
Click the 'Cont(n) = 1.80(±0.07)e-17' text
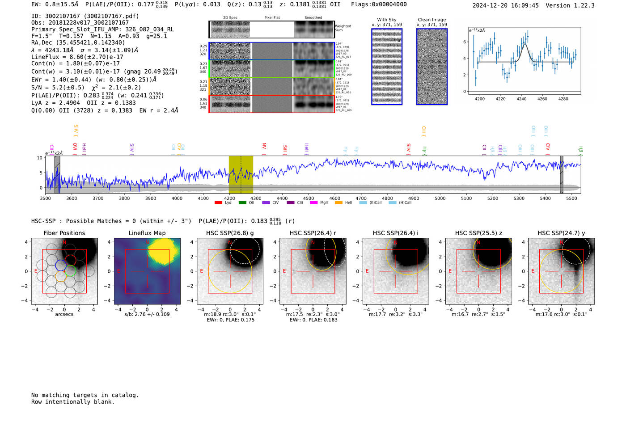pyautogui.click(x=76, y=63)
